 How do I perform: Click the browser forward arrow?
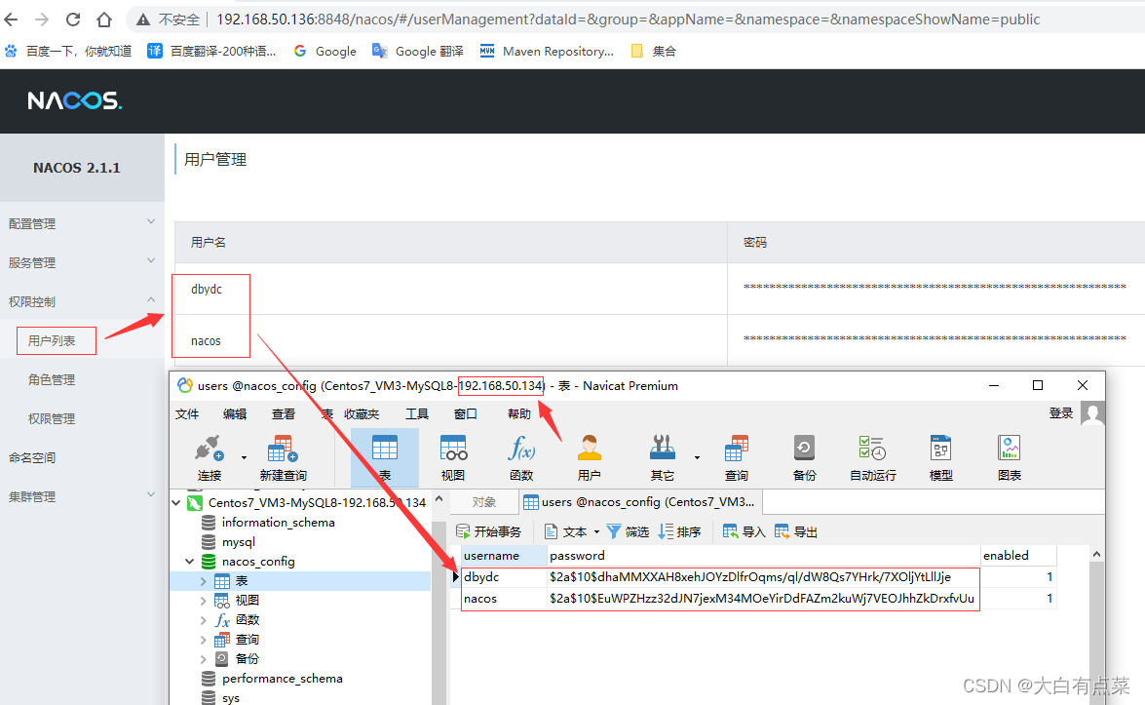[42, 20]
